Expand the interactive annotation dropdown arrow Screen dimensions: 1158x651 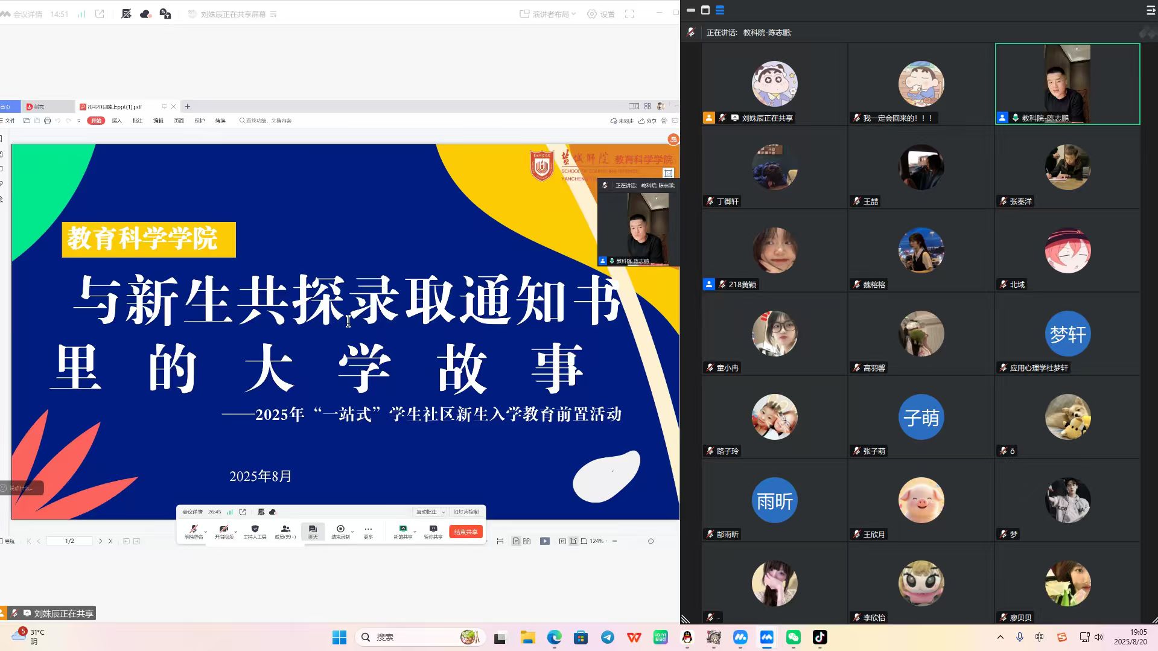(444, 512)
